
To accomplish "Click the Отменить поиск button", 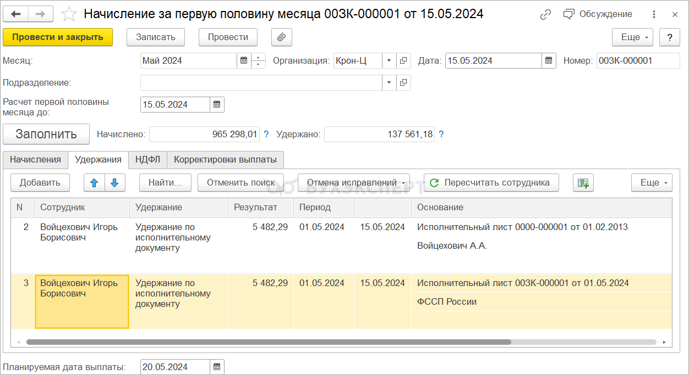I will point(240,182).
